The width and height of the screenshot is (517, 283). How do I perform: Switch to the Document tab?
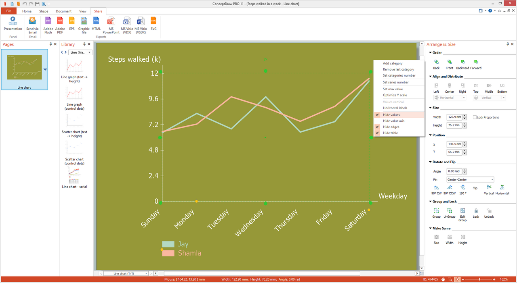point(63,11)
